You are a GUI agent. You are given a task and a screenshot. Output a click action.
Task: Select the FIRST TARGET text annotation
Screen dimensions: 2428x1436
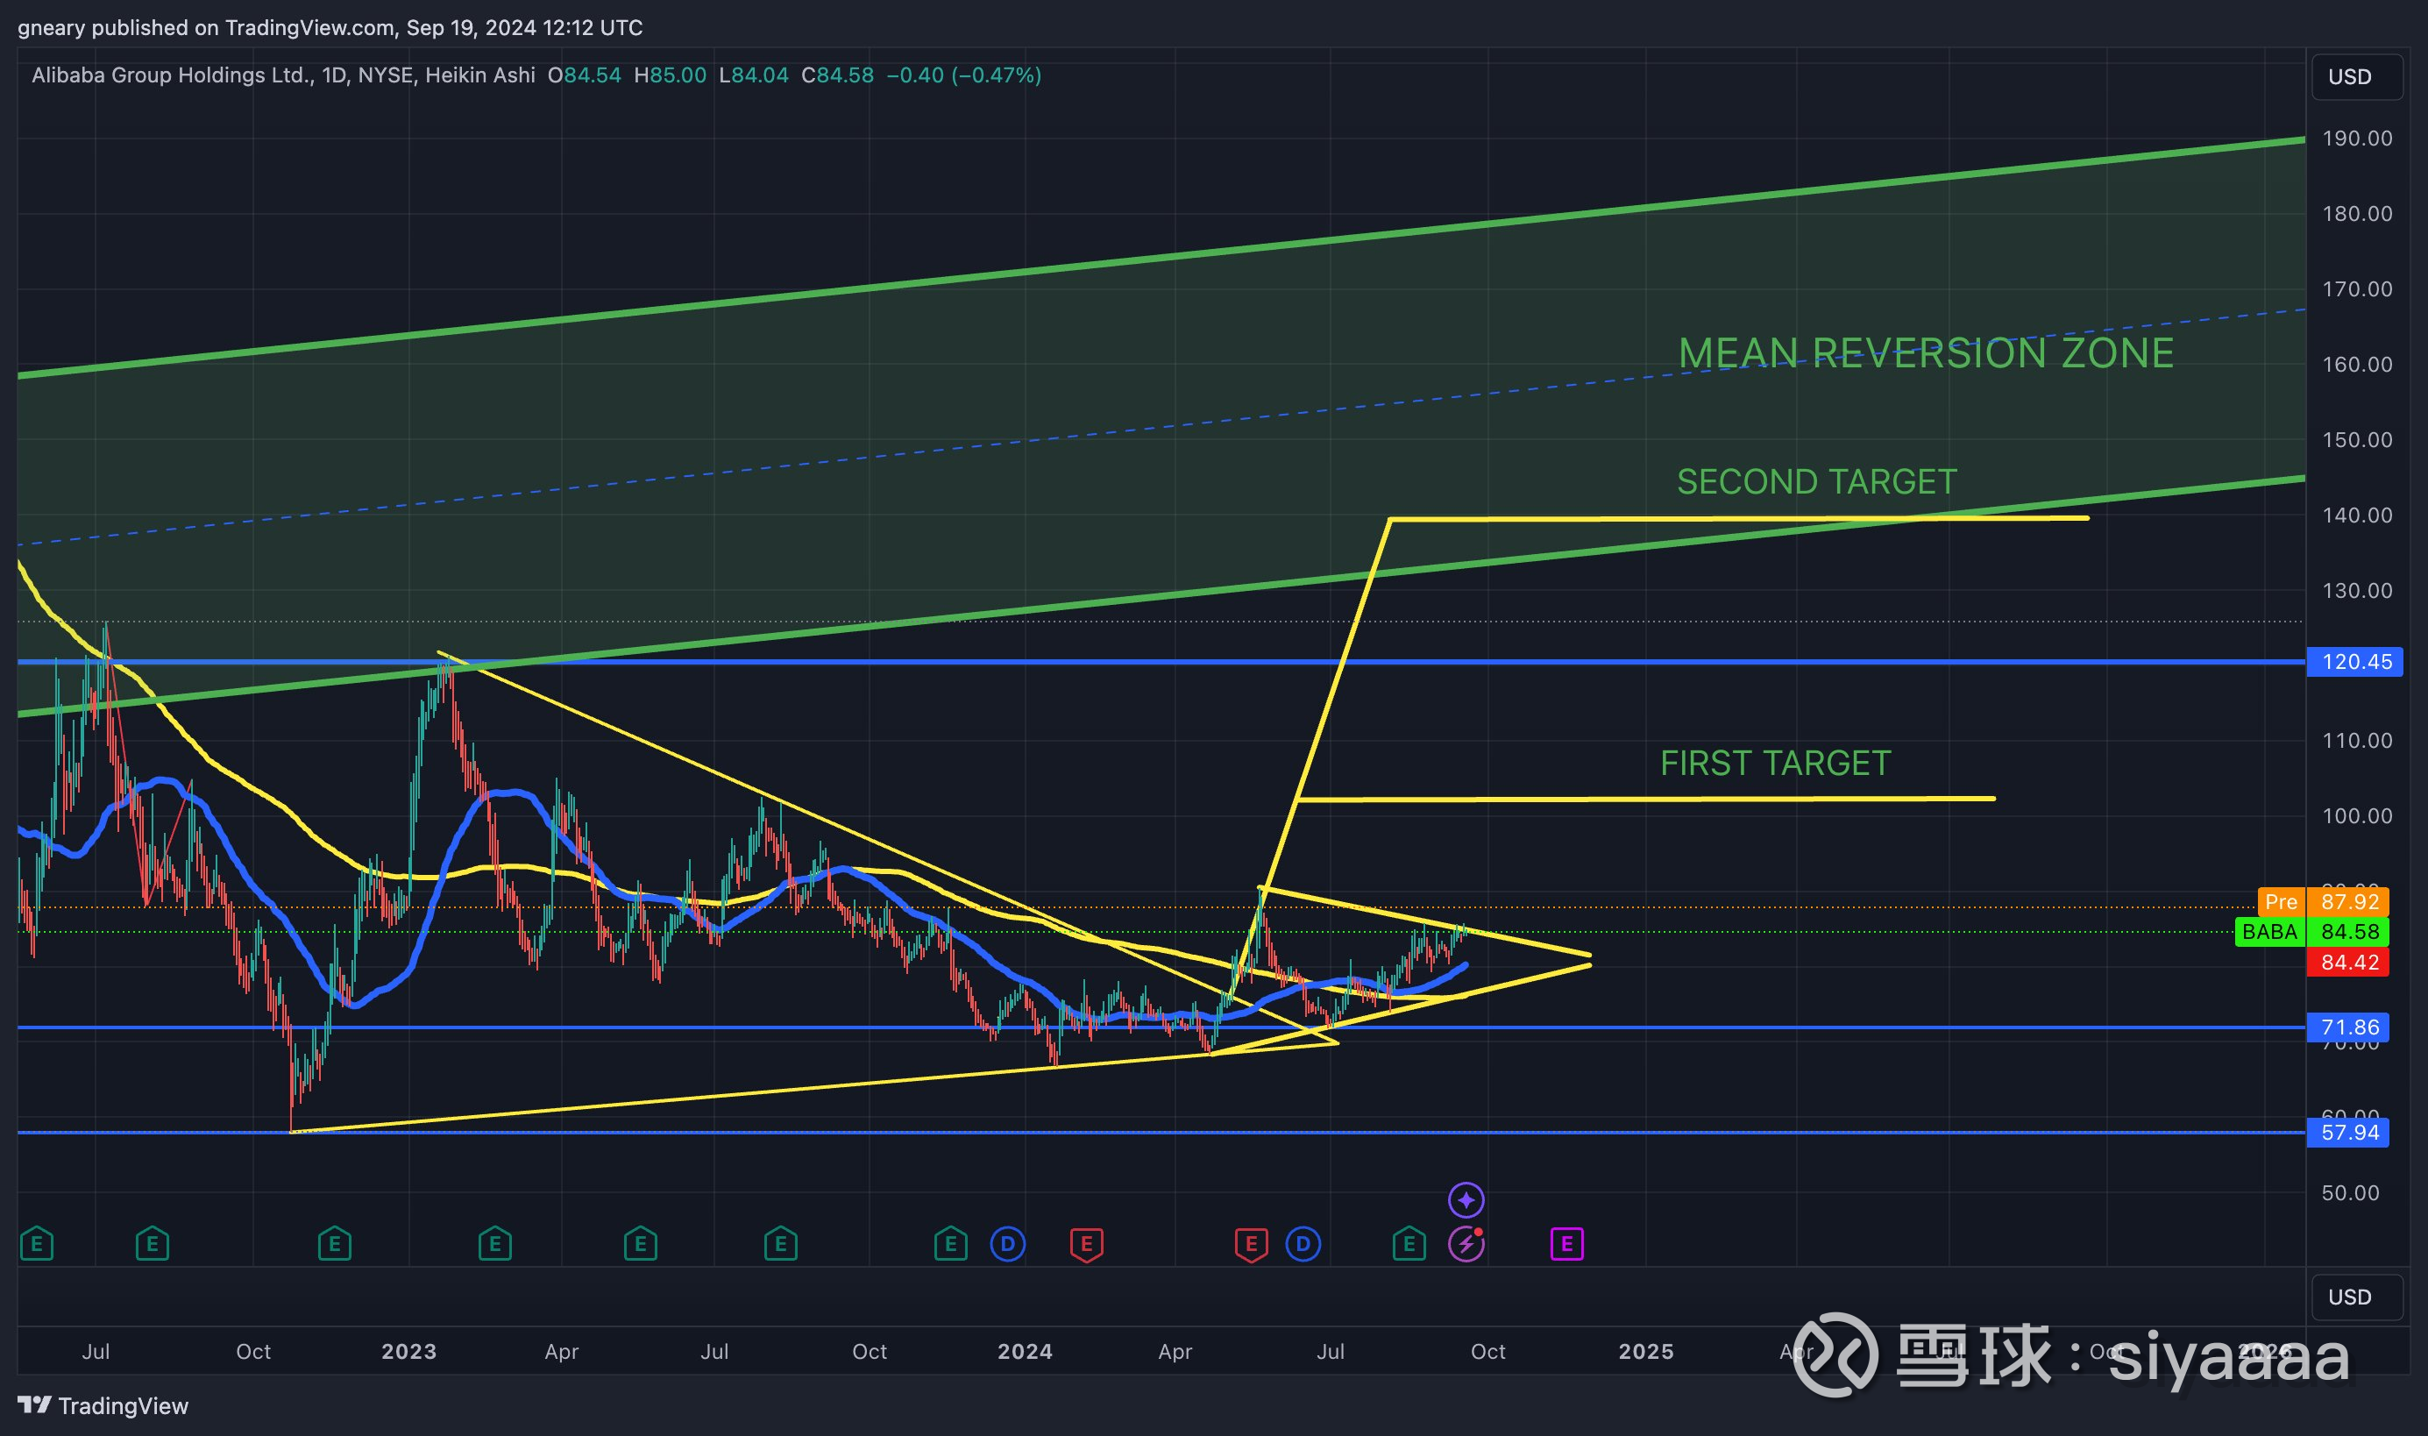tap(1775, 764)
